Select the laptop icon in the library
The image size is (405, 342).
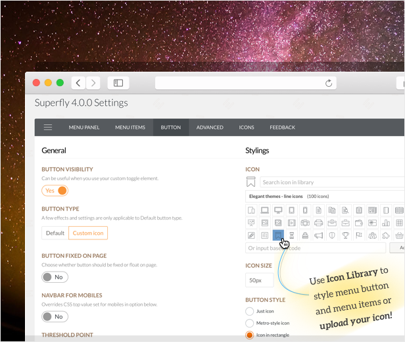click(264, 210)
